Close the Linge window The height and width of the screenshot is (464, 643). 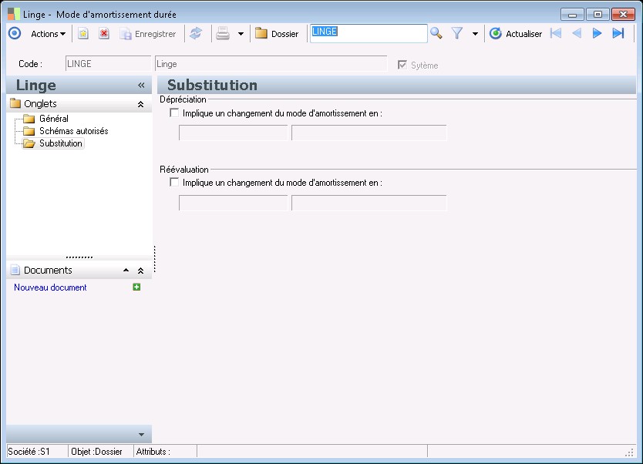click(623, 15)
